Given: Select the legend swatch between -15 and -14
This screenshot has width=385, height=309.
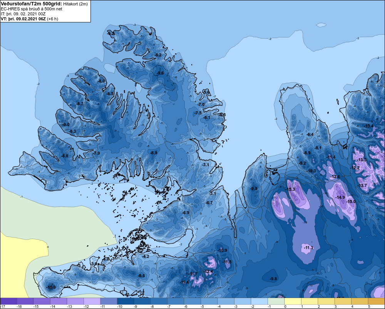Looking at the screenshot, I should point(42,301).
